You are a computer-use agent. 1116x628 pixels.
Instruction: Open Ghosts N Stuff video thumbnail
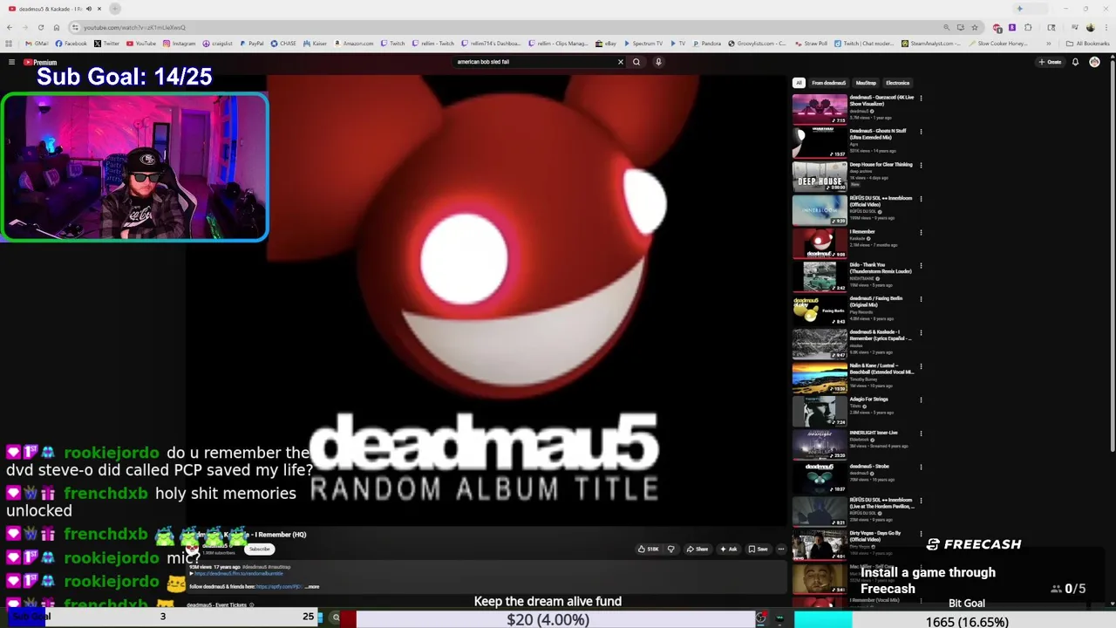tap(820, 142)
